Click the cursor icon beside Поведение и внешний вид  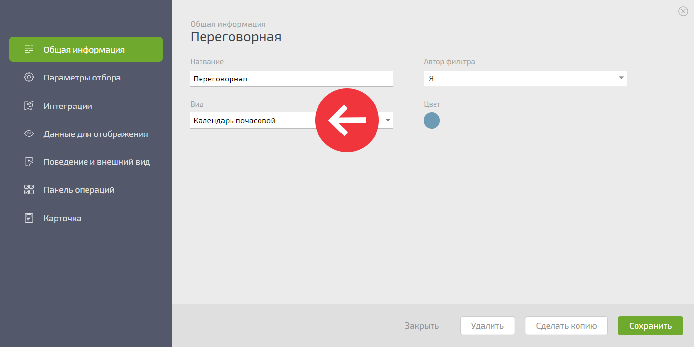click(x=29, y=161)
